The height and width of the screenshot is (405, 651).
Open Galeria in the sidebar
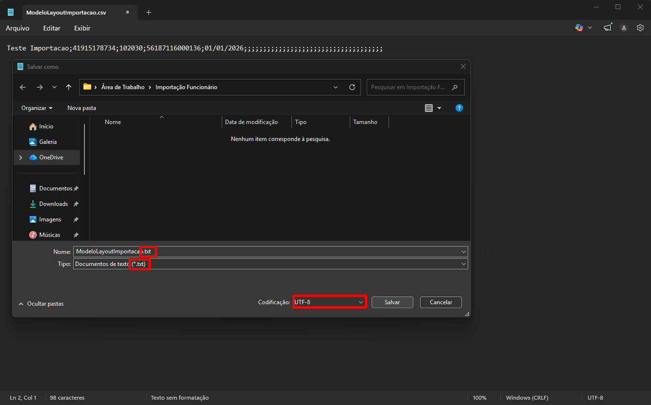point(48,142)
